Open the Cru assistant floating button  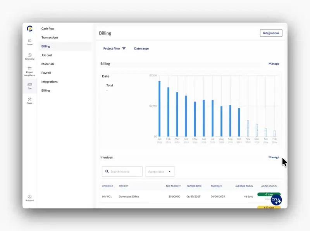[276, 200]
